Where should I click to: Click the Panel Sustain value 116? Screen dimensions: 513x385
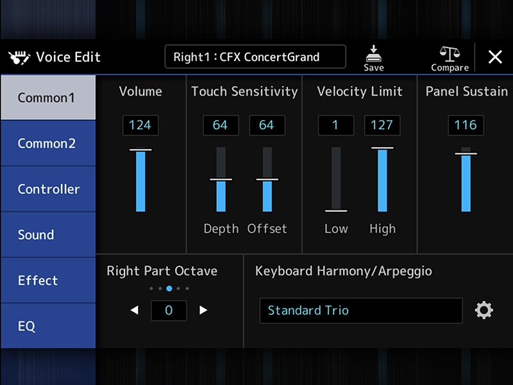(x=466, y=125)
